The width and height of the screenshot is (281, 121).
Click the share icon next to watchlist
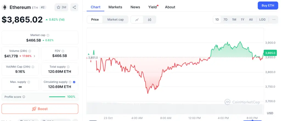click(74, 7)
